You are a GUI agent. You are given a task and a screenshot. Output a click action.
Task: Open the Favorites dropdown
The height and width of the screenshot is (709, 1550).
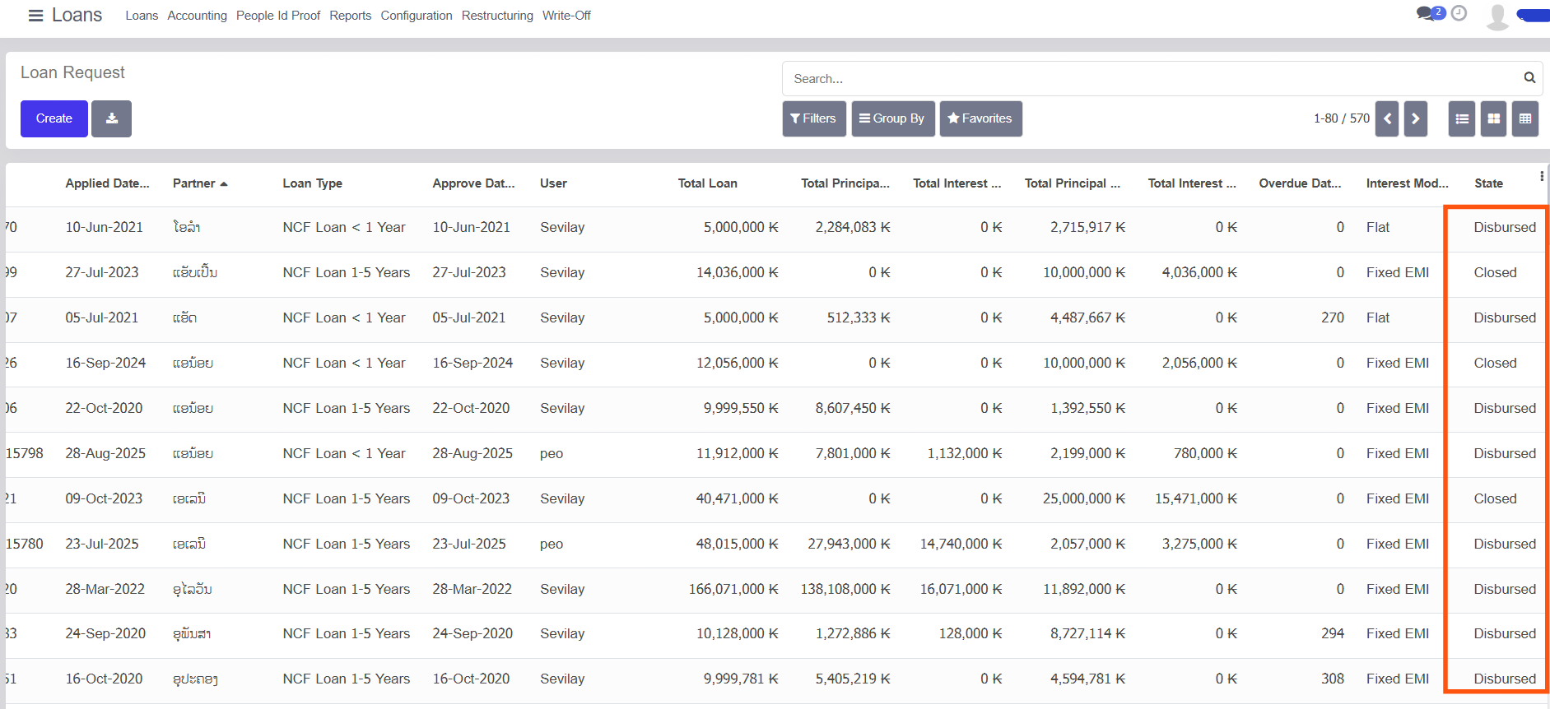(x=980, y=118)
